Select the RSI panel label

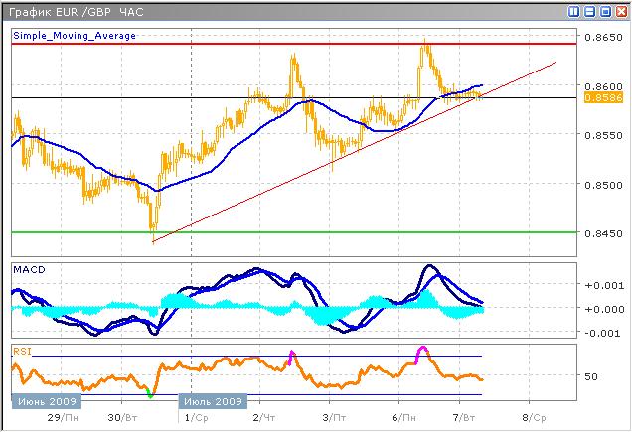pyautogui.click(x=21, y=350)
